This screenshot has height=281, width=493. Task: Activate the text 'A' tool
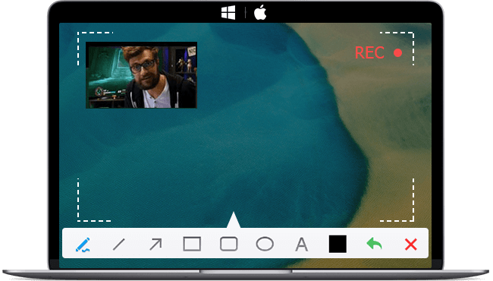pos(302,245)
